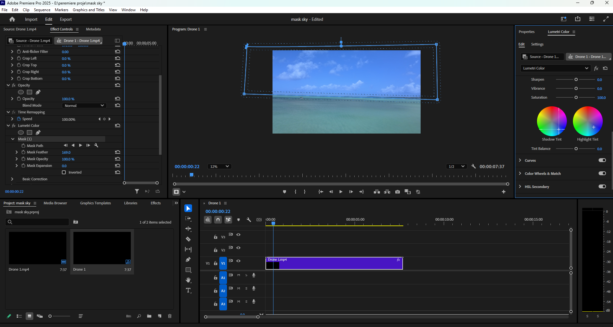
Task: Play the Program monitor video
Action: (x=341, y=192)
